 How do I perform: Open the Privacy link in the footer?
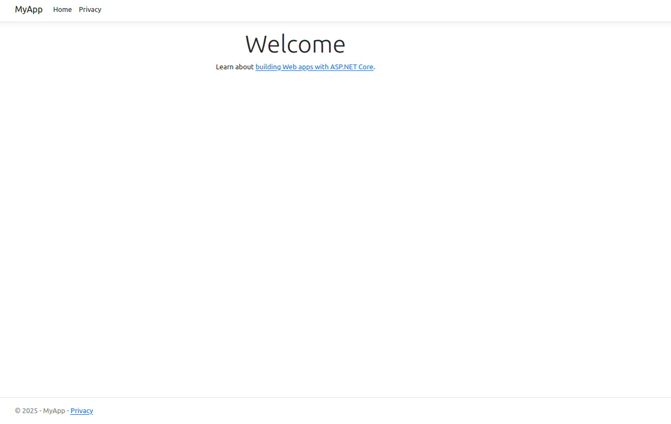coord(82,411)
